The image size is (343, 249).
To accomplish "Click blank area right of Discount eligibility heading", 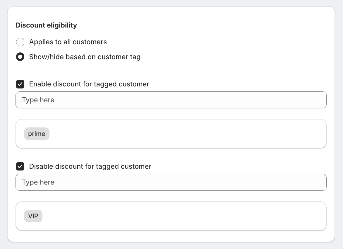I will pyautogui.click(x=205, y=25).
